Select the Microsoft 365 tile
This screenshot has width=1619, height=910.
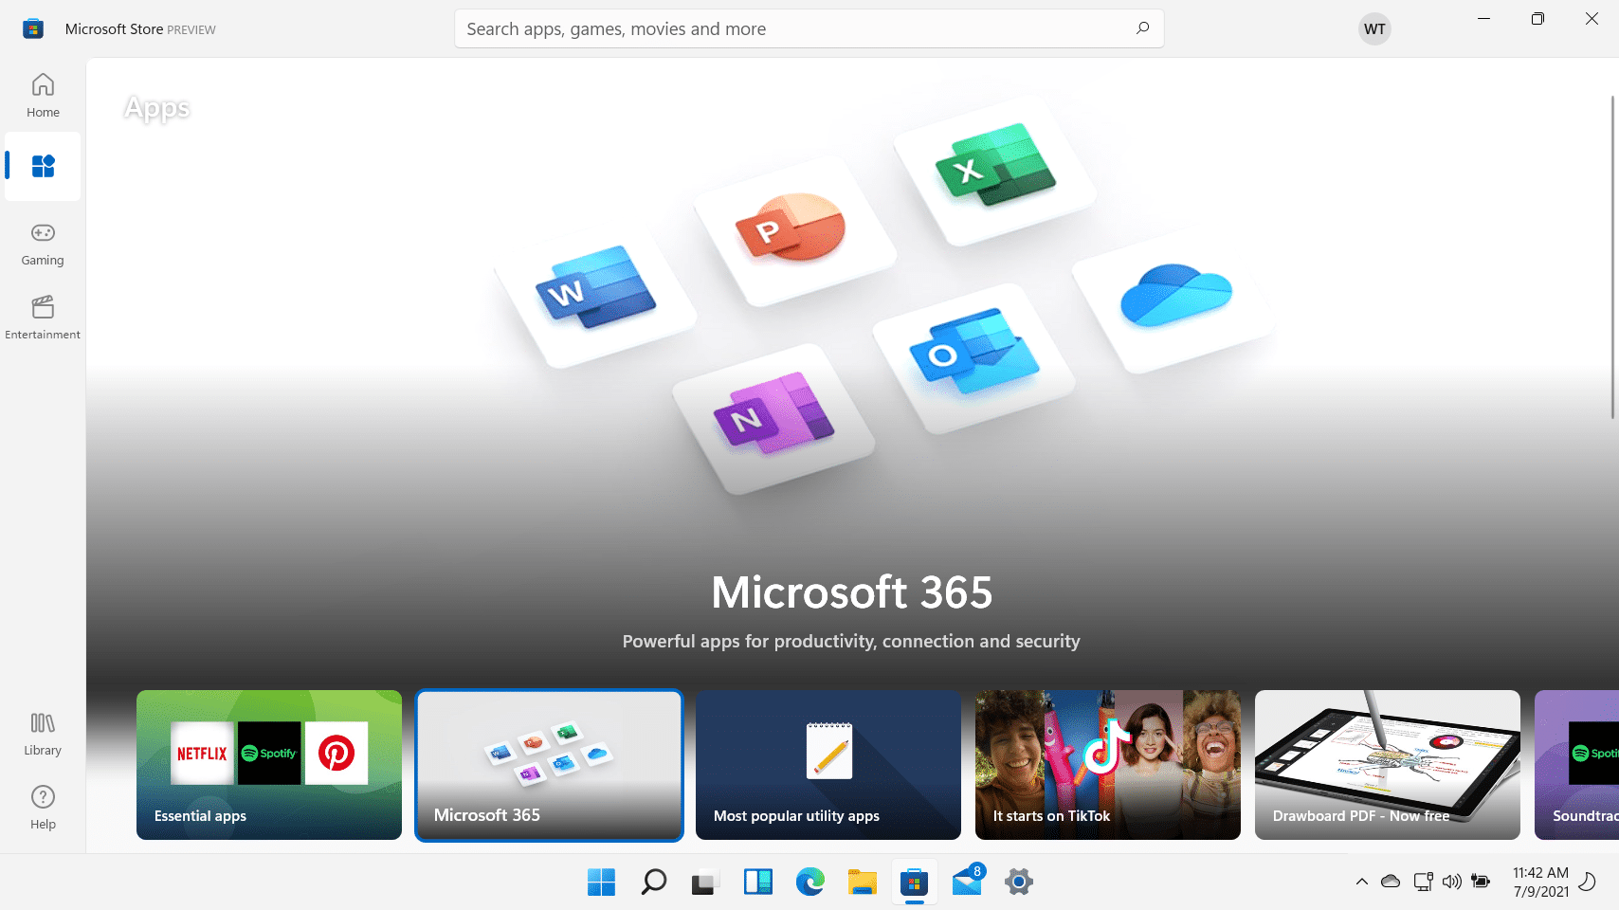[549, 765]
